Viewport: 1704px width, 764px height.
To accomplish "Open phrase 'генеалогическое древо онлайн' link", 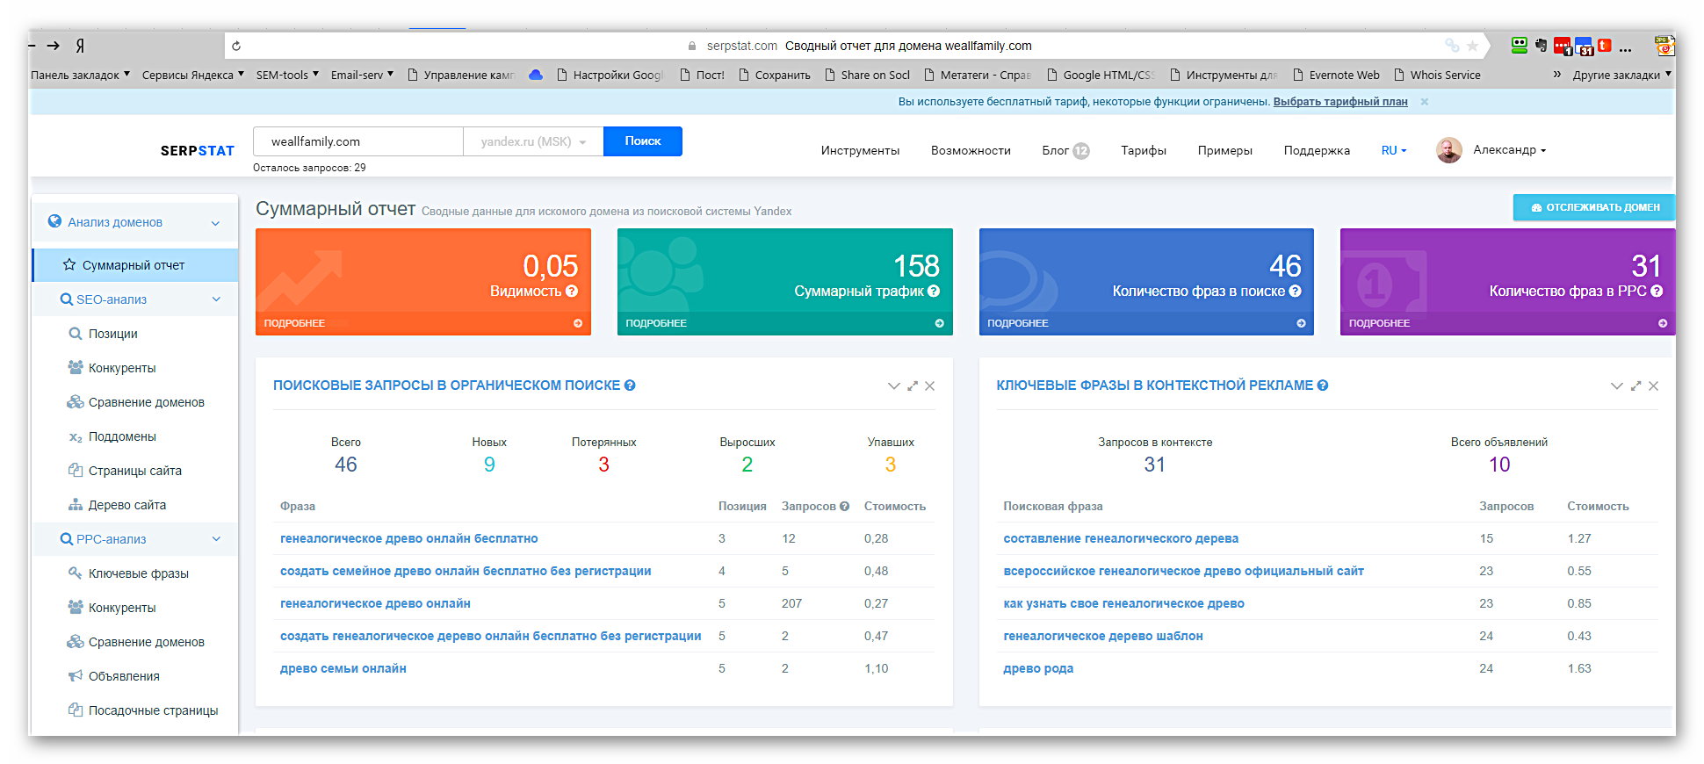I will click(375, 603).
